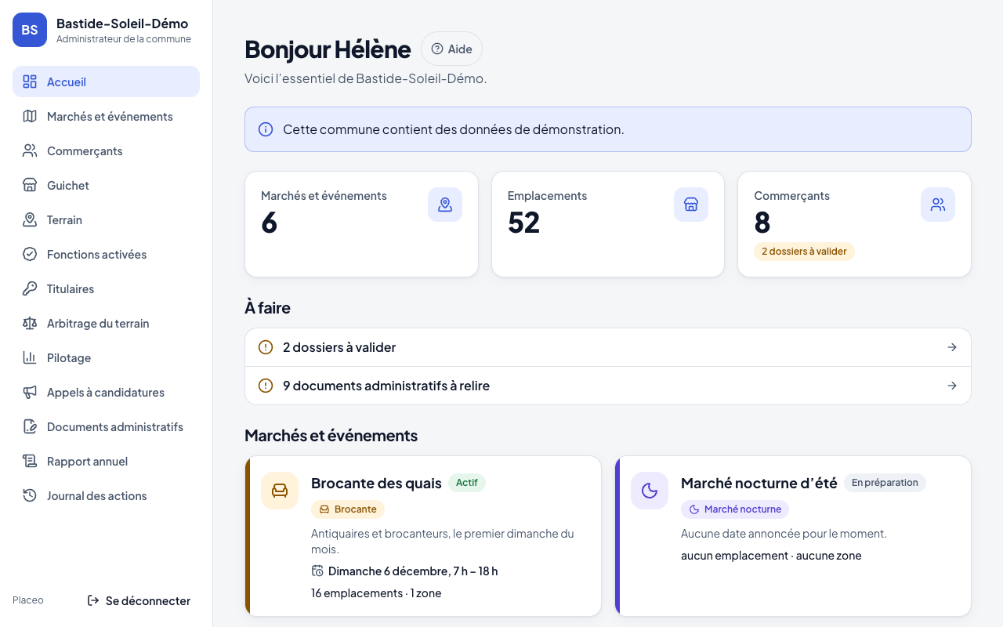Viewport: 1003px width, 627px height.
Task: Click the 2 dossiers à valider badge
Action: (804, 252)
